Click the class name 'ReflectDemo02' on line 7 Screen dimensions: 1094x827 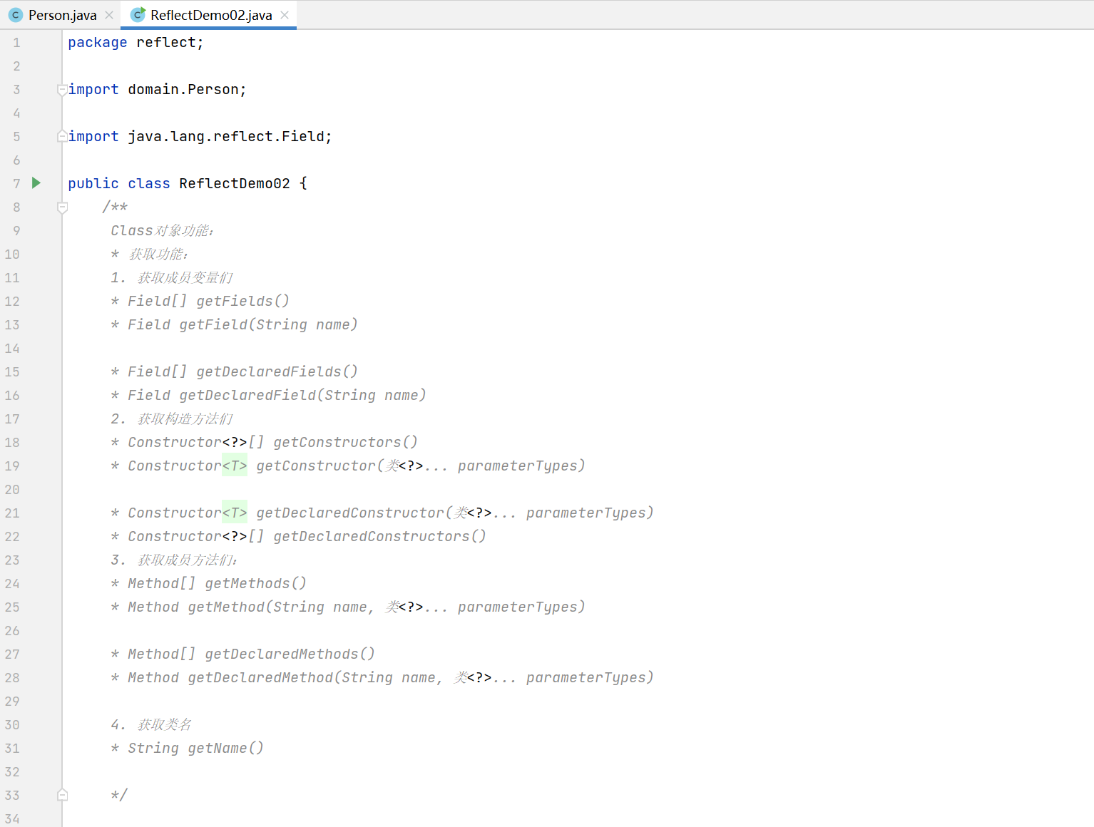pos(235,184)
